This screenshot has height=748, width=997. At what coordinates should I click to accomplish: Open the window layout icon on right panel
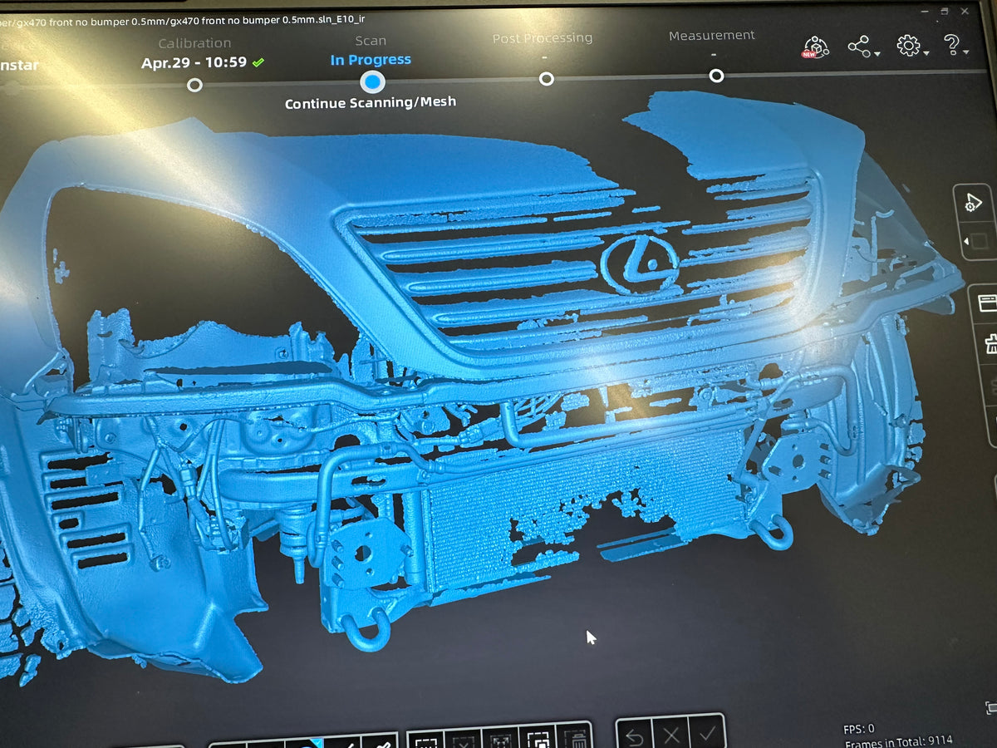(x=988, y=303)
